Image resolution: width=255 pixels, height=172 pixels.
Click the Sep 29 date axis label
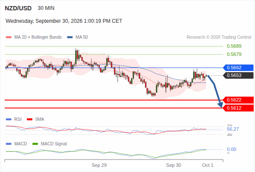(x=99, y=165)
